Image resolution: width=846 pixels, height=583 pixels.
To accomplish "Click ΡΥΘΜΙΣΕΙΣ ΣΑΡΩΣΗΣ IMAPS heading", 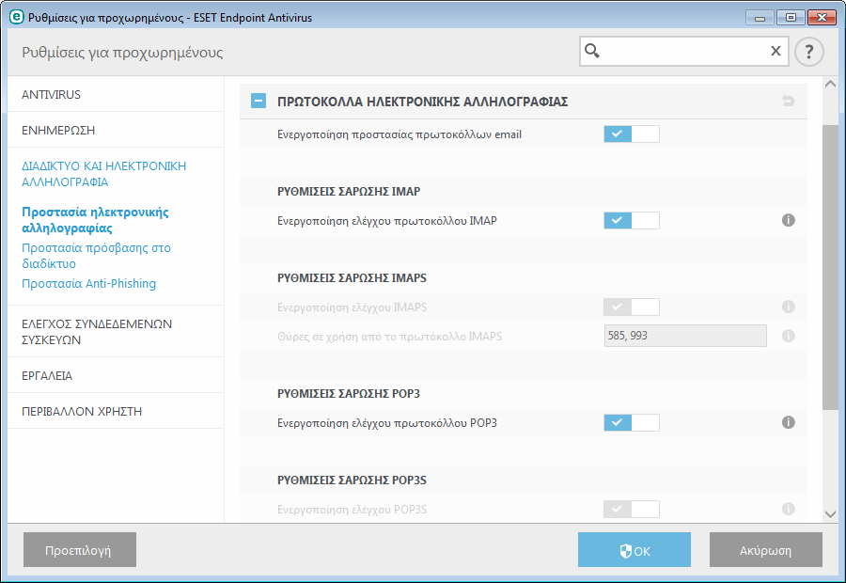I will click(352, 277).
